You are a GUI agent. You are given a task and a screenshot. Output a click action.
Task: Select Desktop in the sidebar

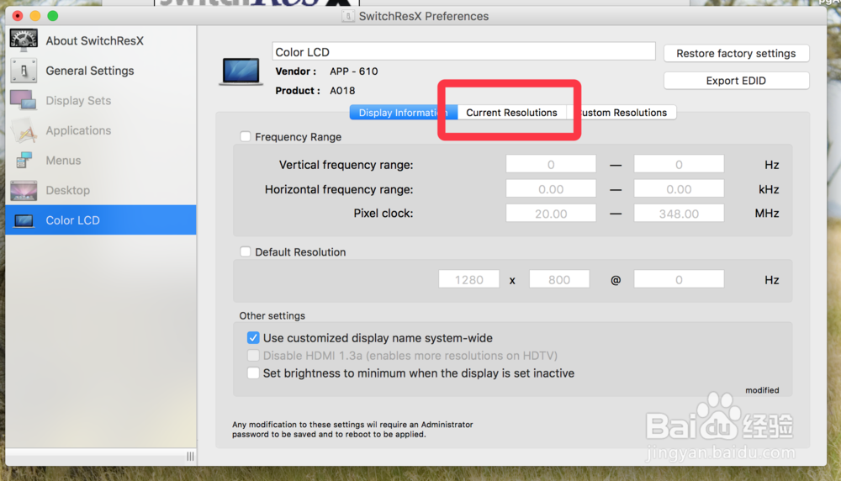(101, 190)
